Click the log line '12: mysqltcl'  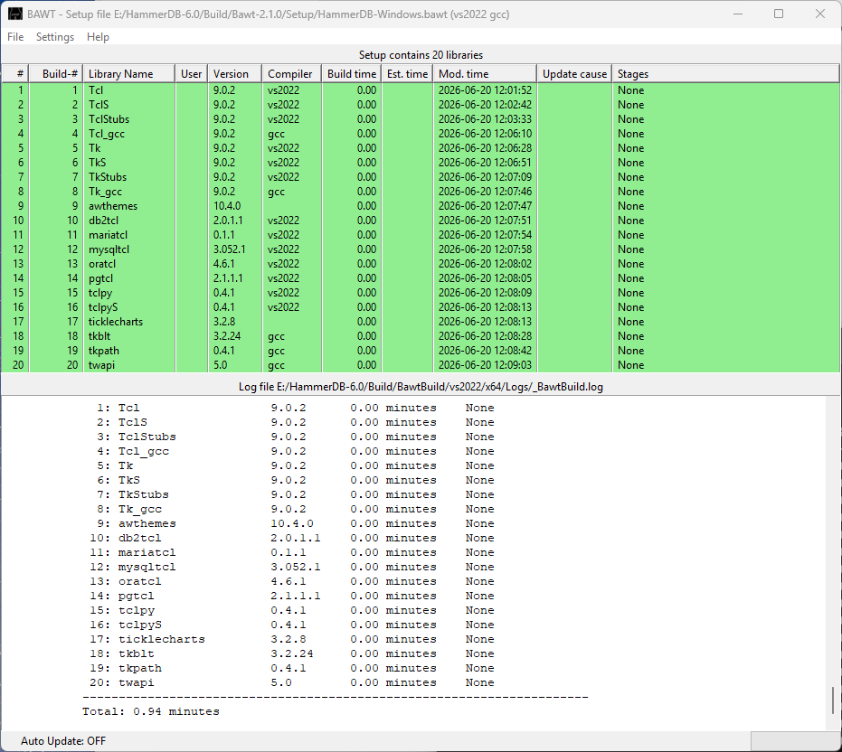tap(291, 567)
